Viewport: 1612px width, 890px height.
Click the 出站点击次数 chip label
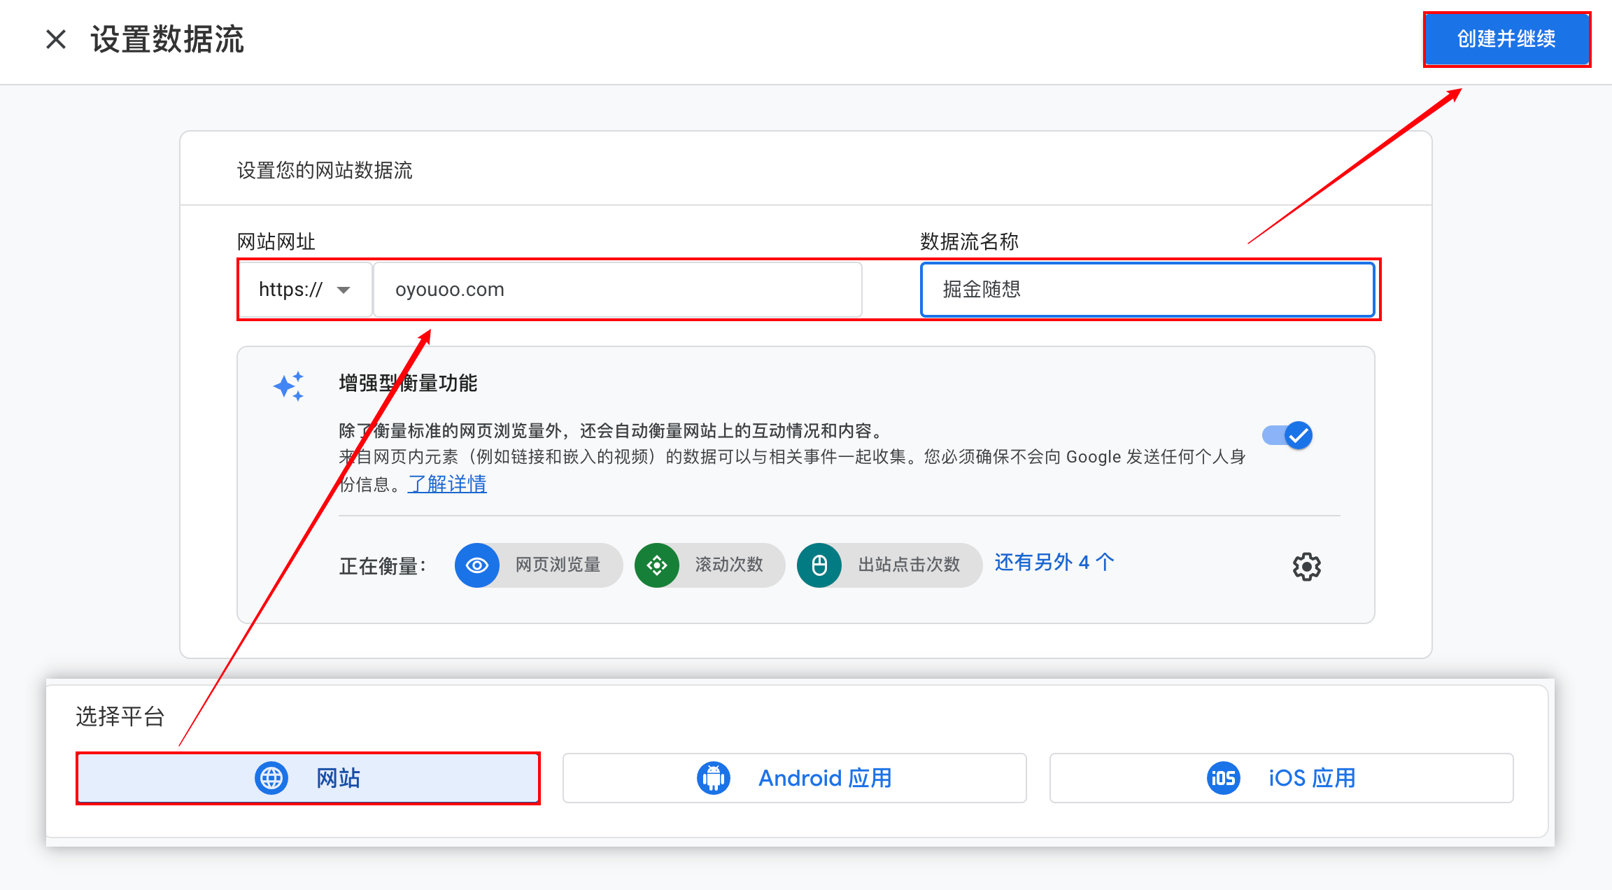point(909,565)
